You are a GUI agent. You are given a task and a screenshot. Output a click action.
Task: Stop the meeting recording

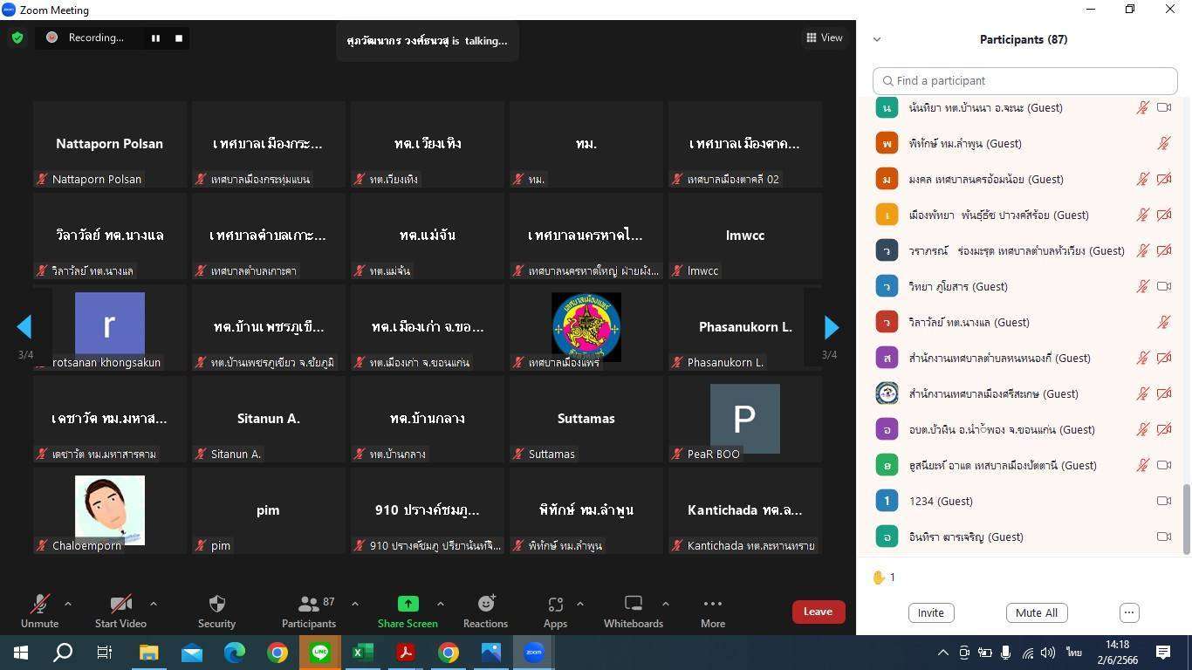coord(179,38)
